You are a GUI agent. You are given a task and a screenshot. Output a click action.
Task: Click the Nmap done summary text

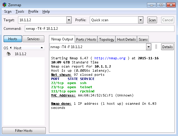pos(104,106)
